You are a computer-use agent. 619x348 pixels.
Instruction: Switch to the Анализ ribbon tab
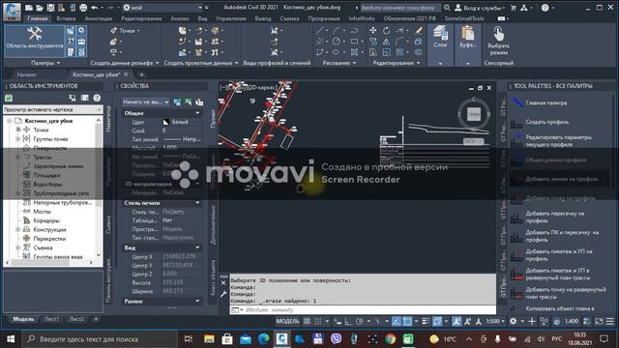180,18
